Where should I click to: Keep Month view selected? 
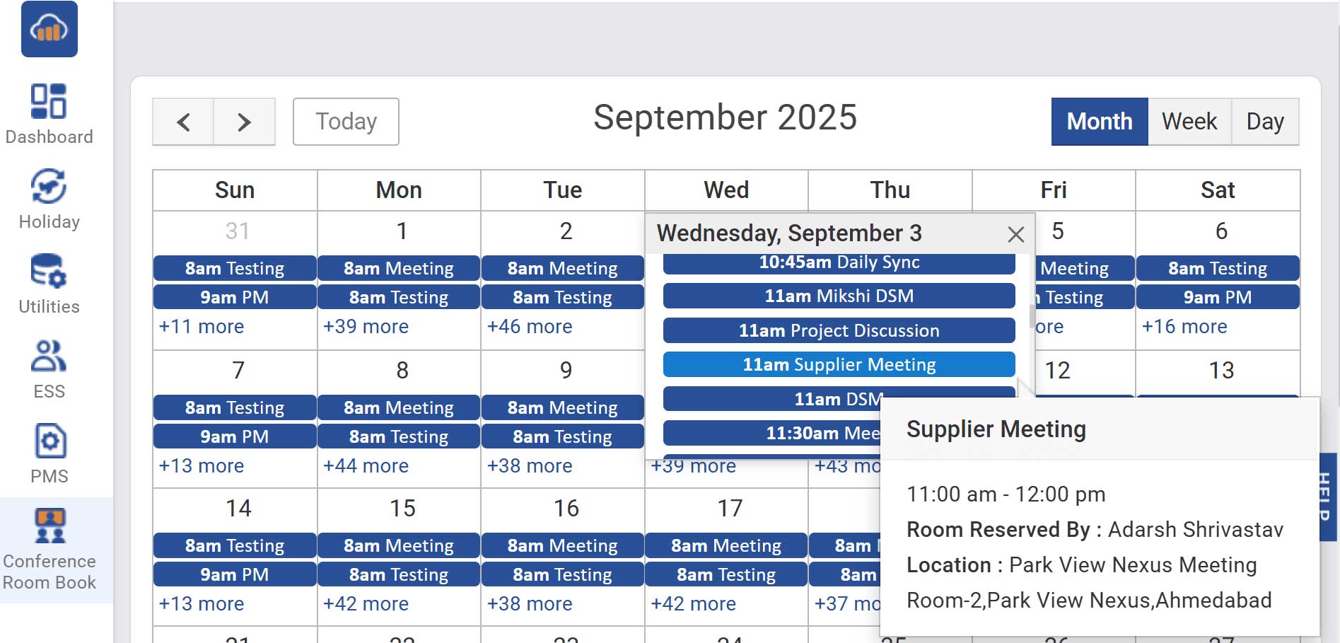coord(1099,121)
